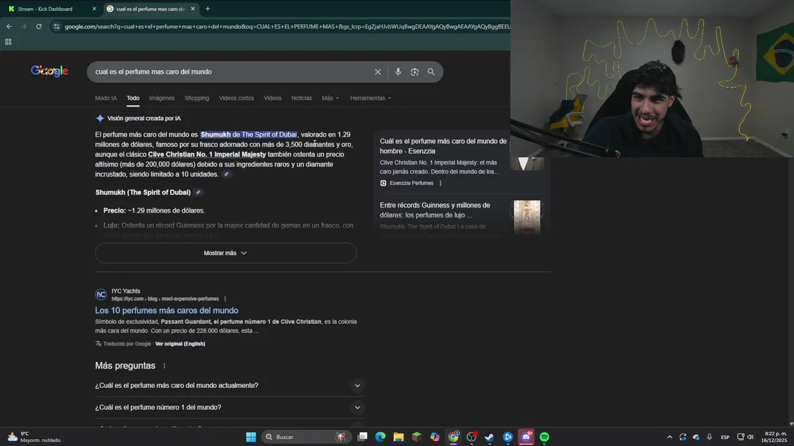Open the Chrome apps grid shortcut

point(8,42)
